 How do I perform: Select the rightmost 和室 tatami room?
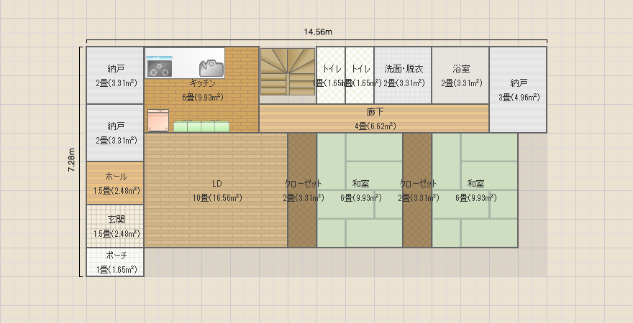tap(475, 190)
